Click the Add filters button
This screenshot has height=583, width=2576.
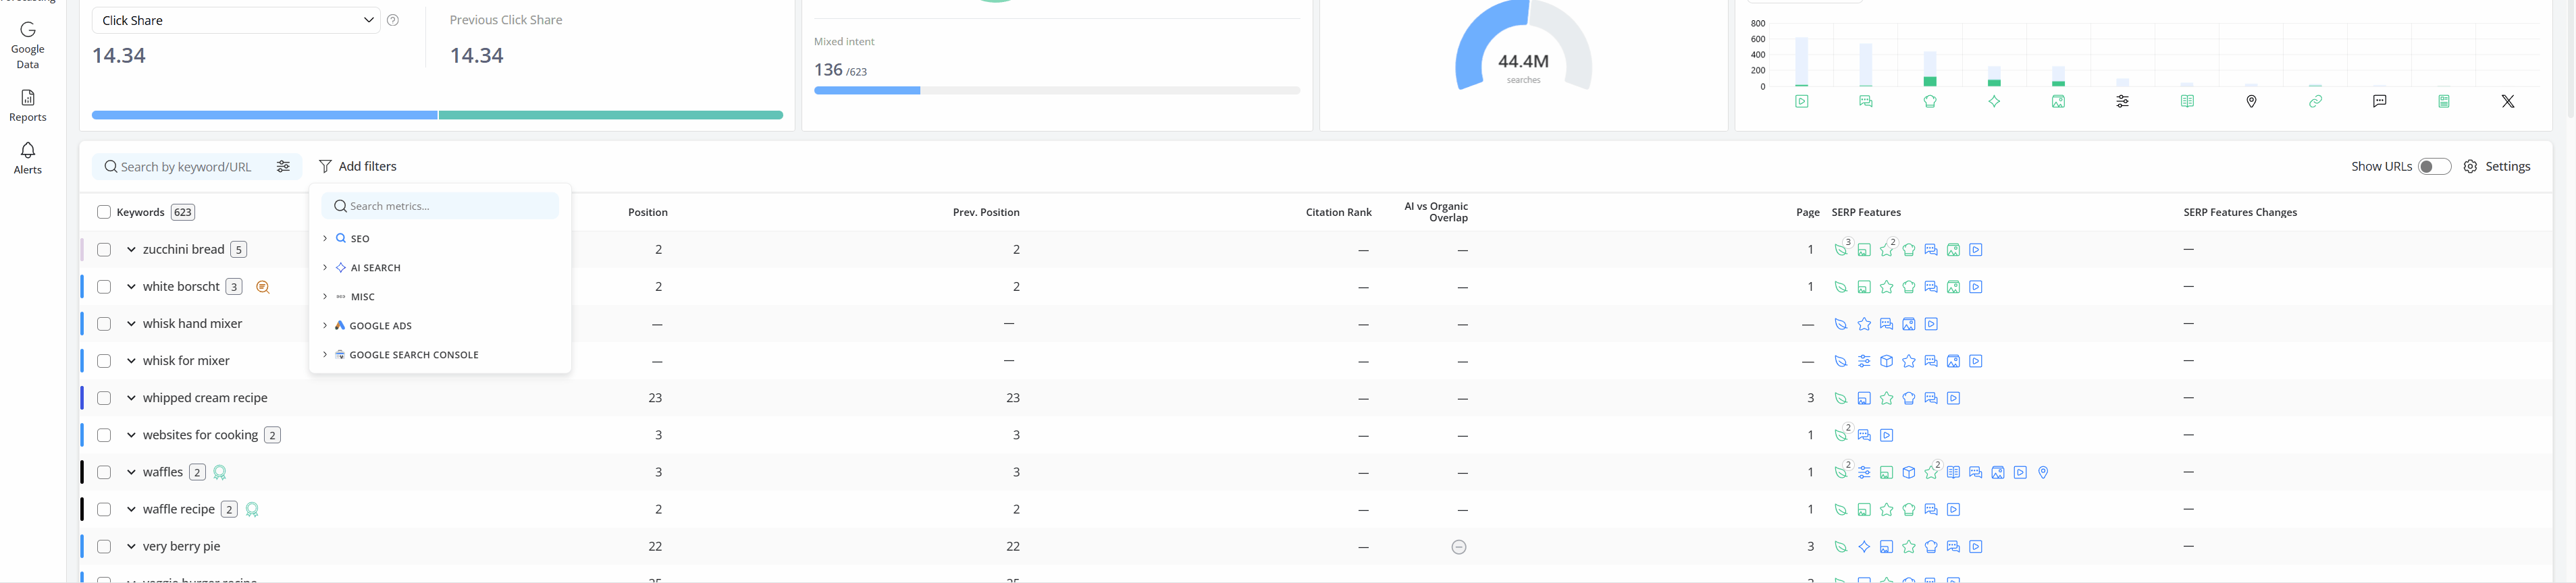pyautogui.click(x=358, y=166)
